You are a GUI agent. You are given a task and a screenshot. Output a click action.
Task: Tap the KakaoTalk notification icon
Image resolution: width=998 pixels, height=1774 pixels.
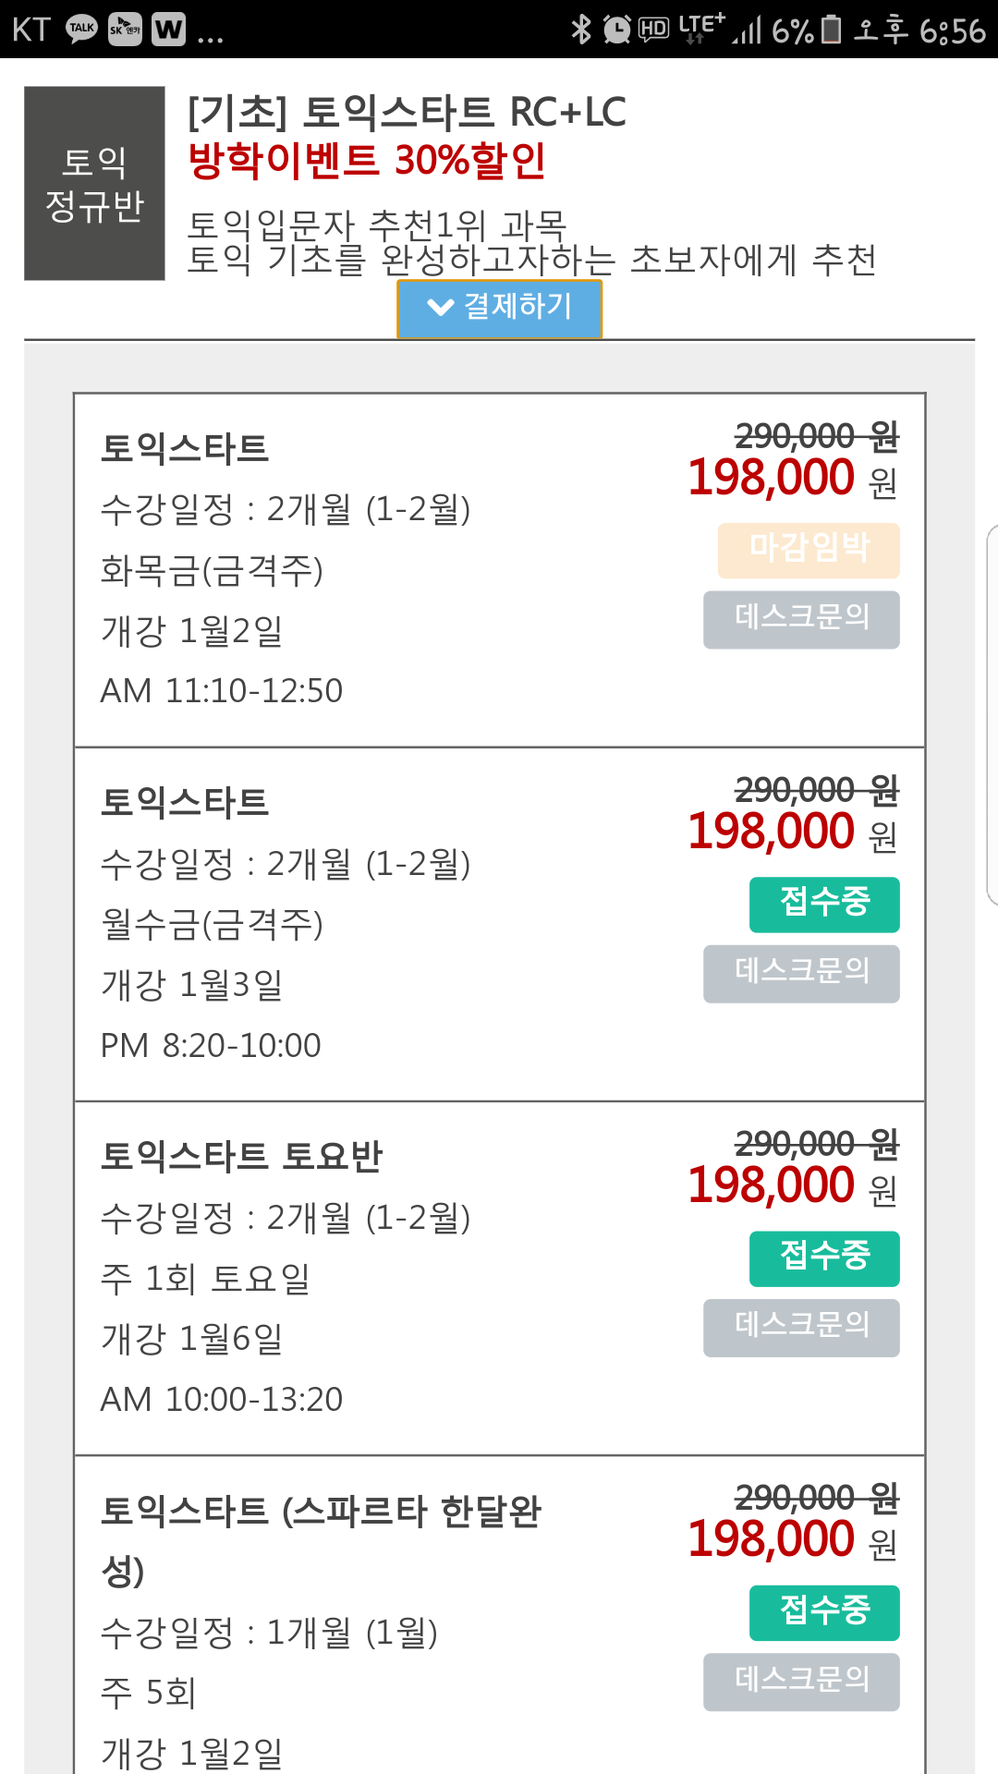tap(81, 30)
